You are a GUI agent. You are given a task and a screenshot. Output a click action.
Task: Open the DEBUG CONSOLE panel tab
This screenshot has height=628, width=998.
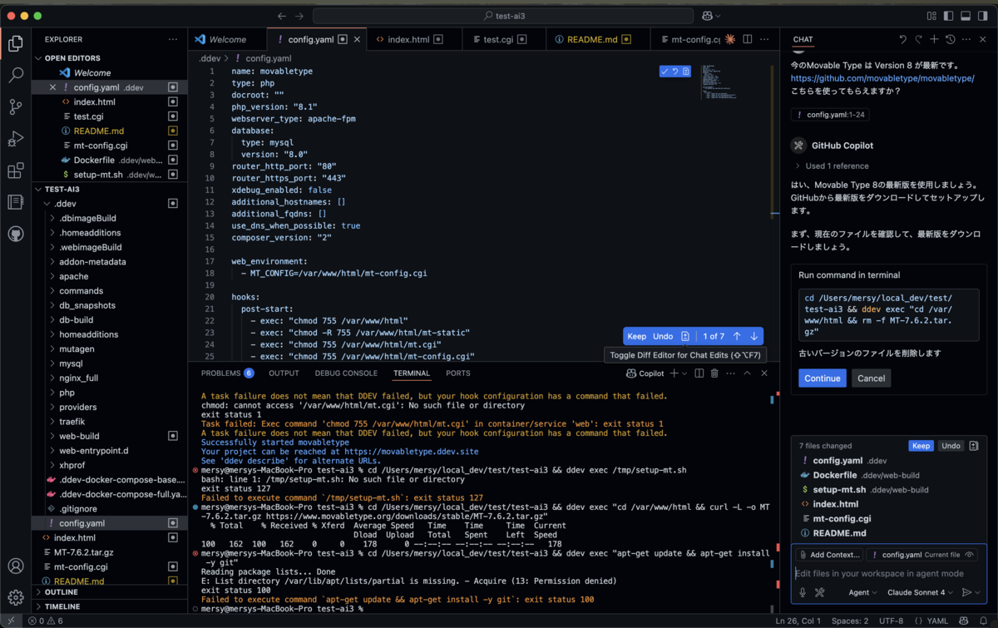346,373
